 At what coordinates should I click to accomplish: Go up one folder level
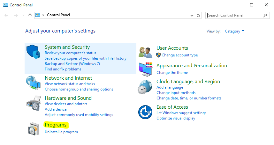click(30, 15)
